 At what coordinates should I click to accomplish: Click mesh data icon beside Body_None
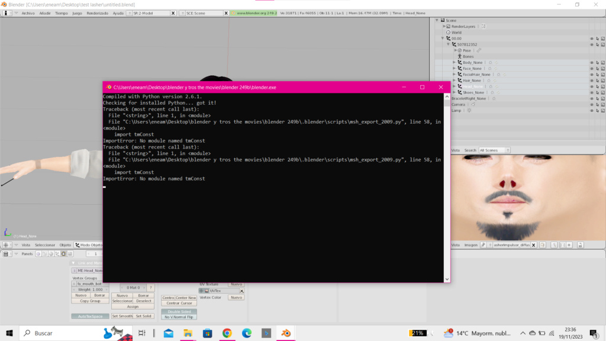[x=490, y=63]
